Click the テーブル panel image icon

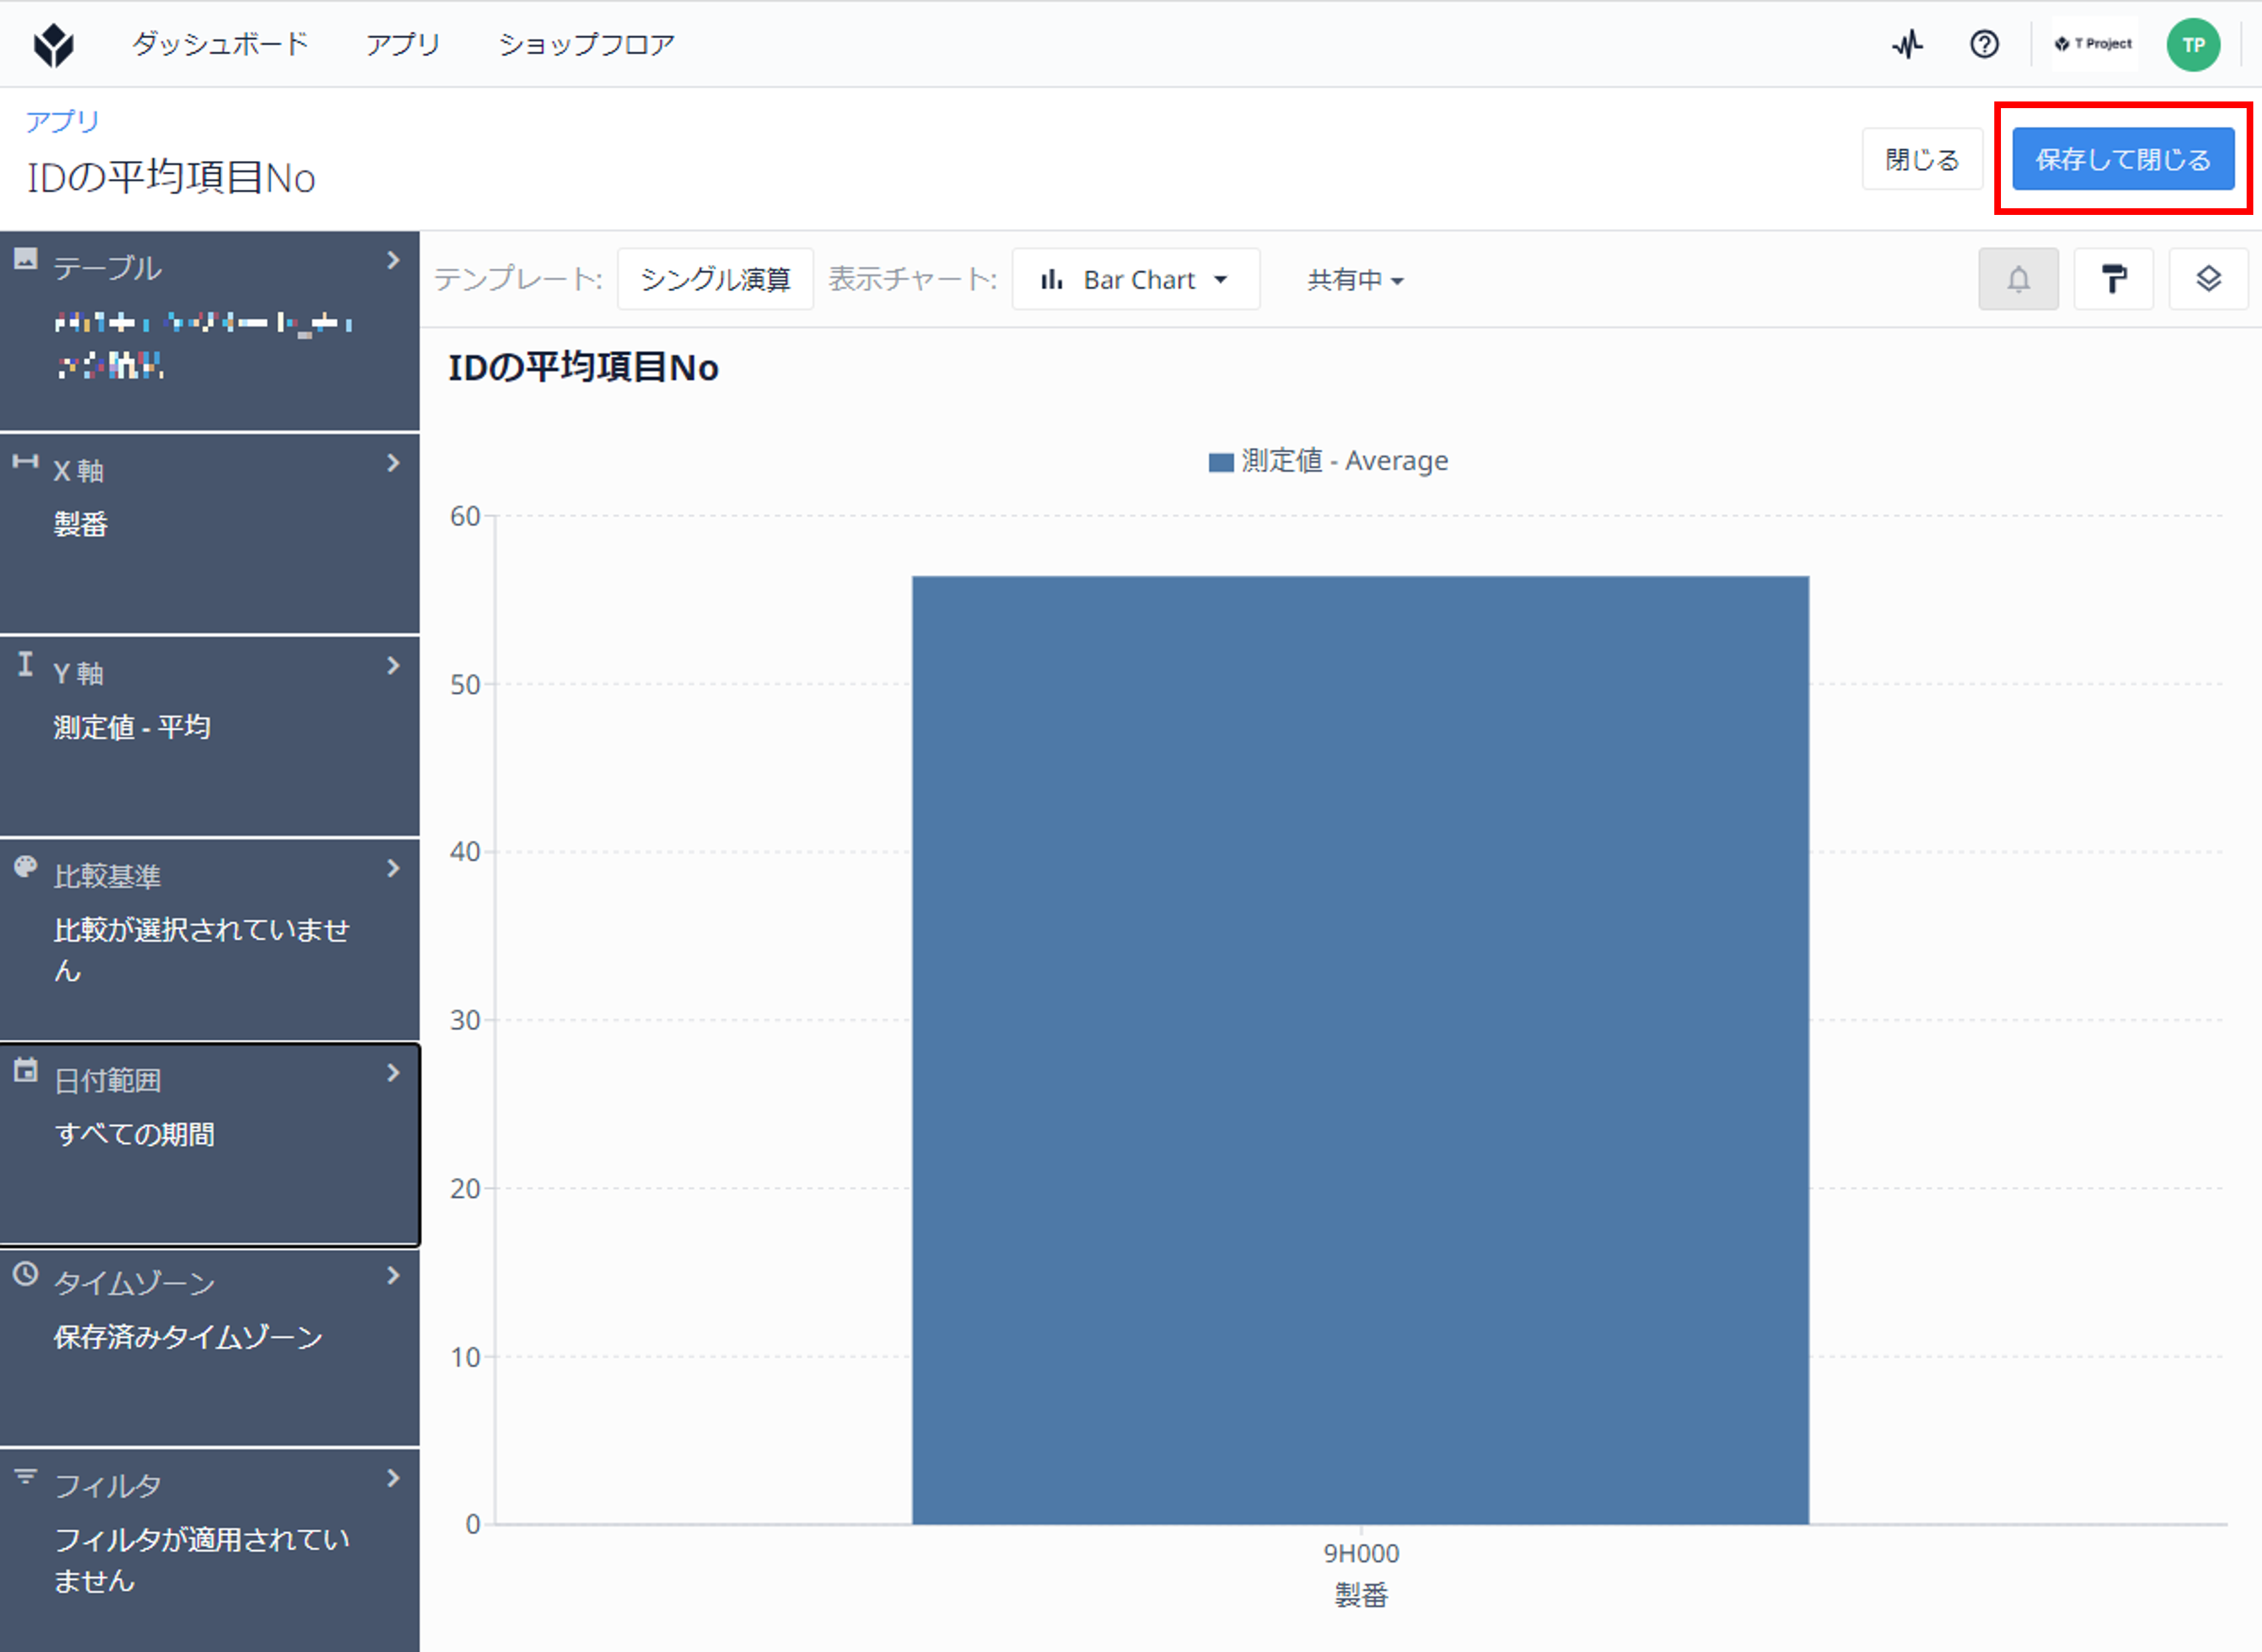(26, 260)
